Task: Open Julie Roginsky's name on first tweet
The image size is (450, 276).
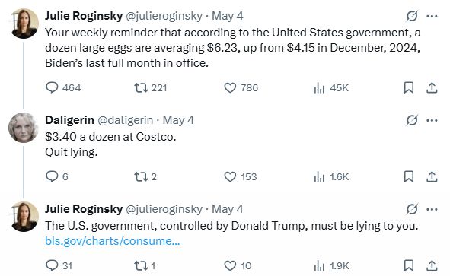Action: tap(84, 16)
